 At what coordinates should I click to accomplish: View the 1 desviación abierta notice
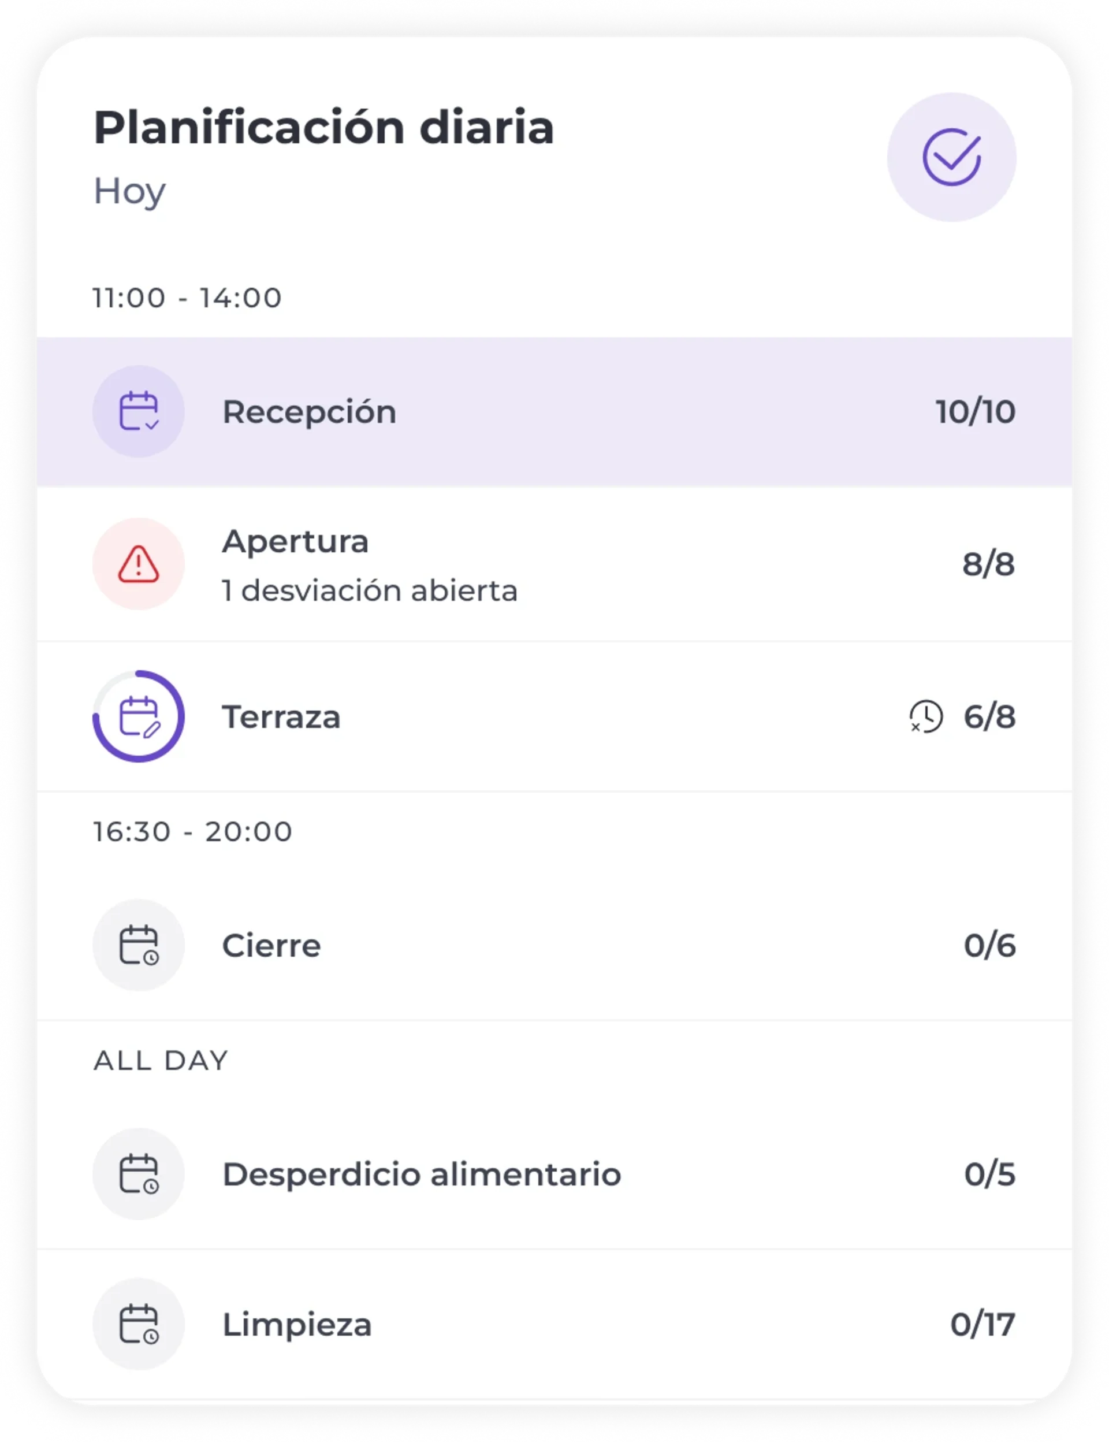370,590
